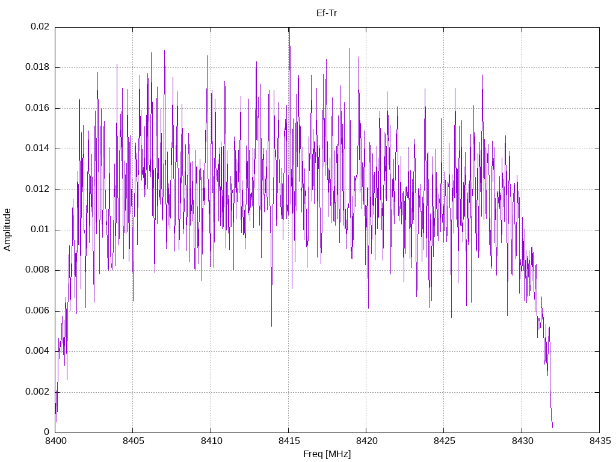The height and width of the screenshot is (462, 616).
Task: Click the x-axis tick label 8400
Action: (x=55, y=441)
